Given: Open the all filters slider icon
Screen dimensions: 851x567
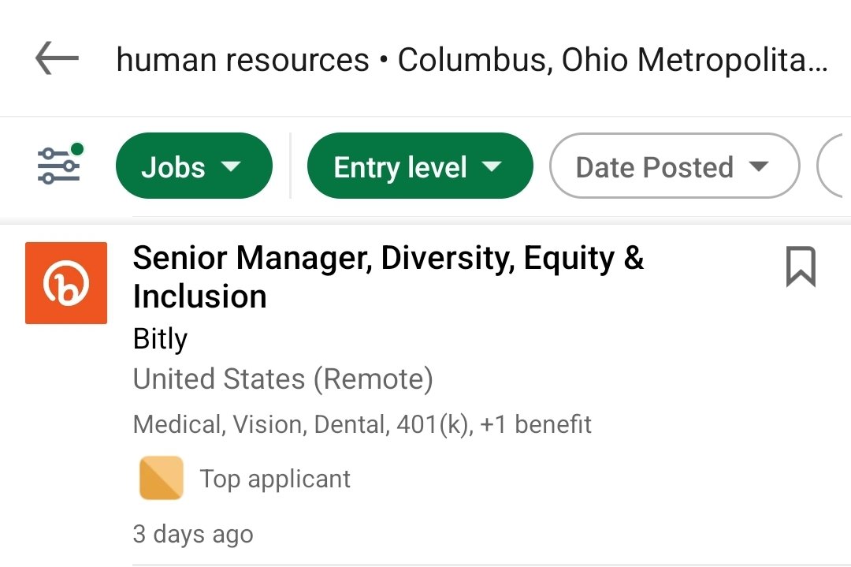Looking at the screenshot, I should [x=58, y=166].
